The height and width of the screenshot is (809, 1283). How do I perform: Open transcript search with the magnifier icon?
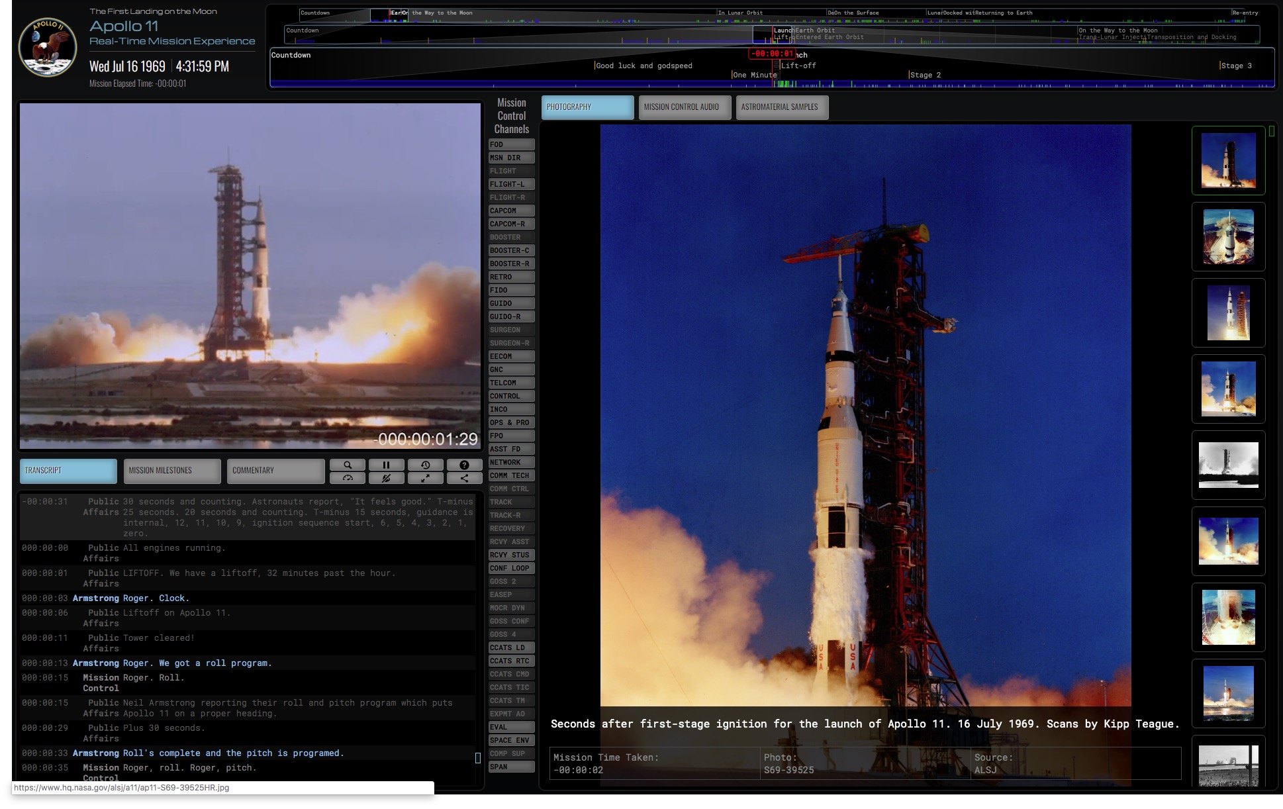coord(348,465)
